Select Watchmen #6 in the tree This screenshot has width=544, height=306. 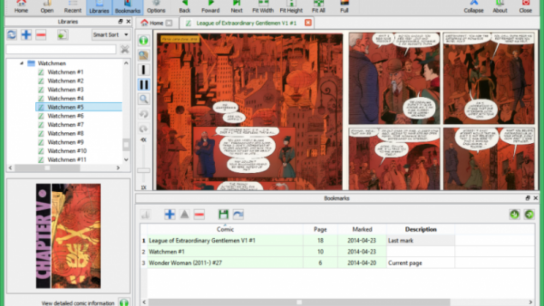pyautogui.click(x=65, y=116)
